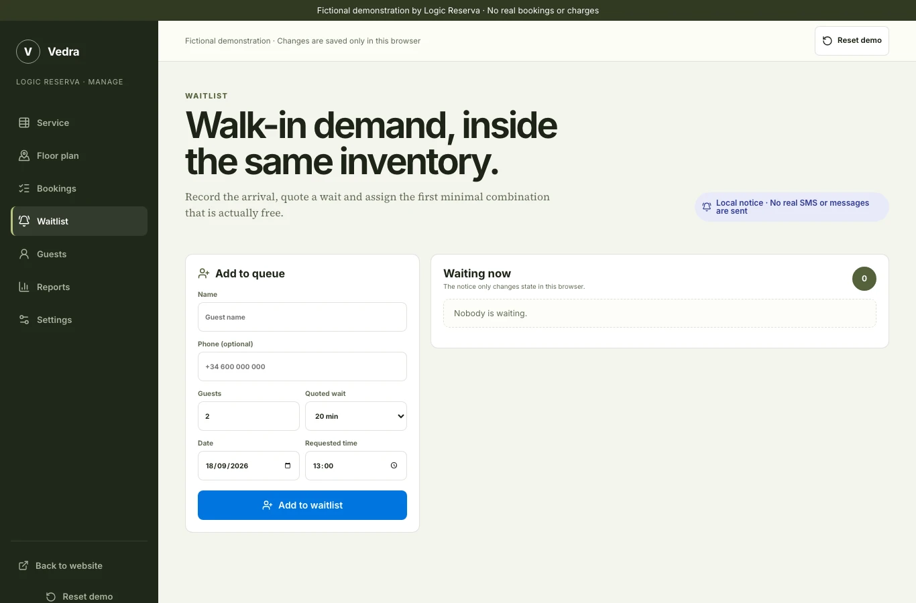Image resolution: width=916 pixels, height=603 pixels.
Task: Click the 'Local notice · No real SMS' badge text
Action: pos(793,207)
